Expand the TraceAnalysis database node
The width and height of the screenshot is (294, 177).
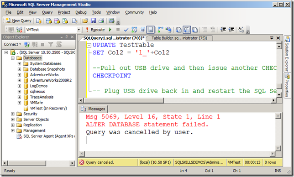tap(19, 97)
